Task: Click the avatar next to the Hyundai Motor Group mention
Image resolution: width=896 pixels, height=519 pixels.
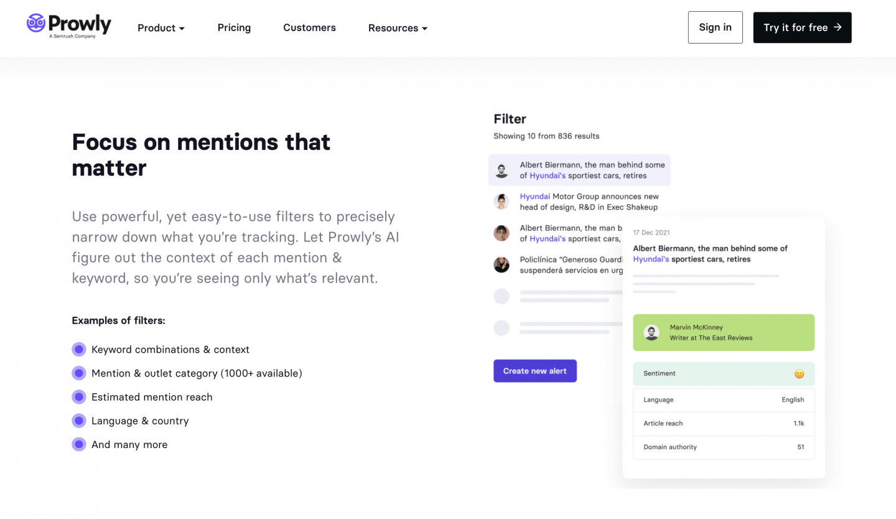Action: point(502,201)
